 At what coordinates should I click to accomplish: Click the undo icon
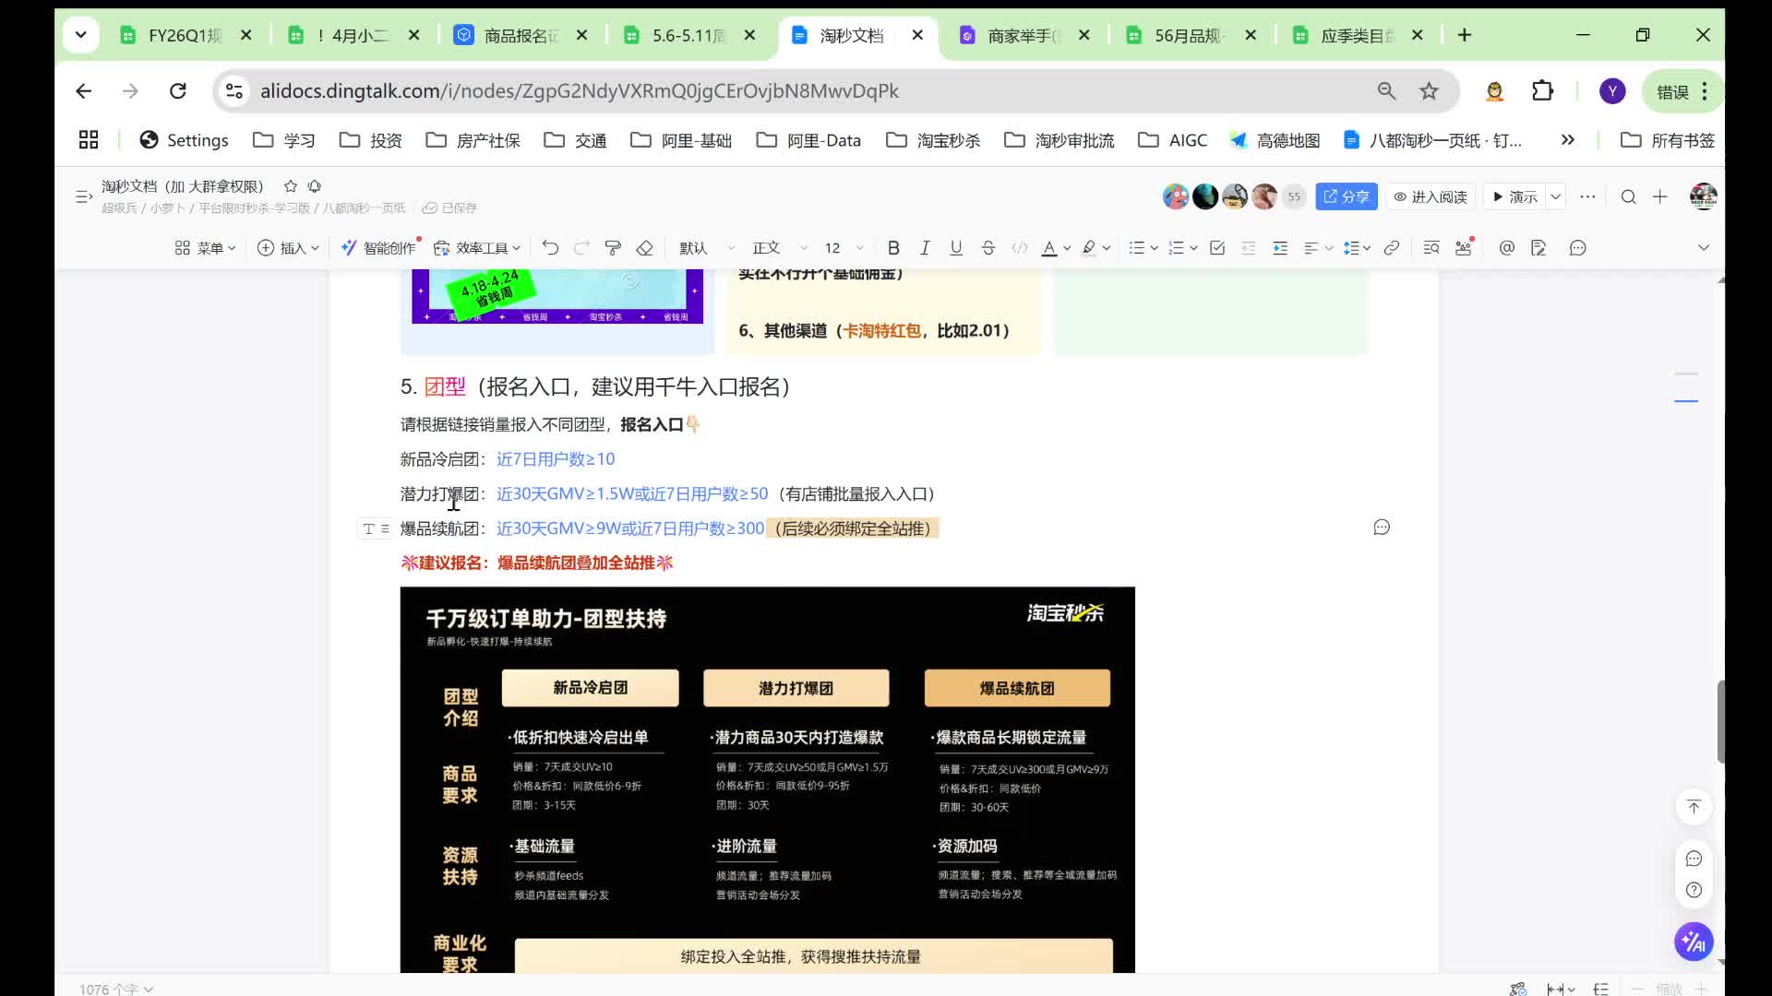point(551,247)
